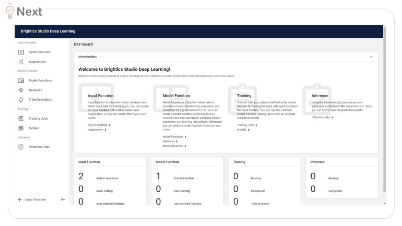This screenshot has height=226, width=402.
Task: Follow the Networks link in Introduction
Action: [168, 141]
